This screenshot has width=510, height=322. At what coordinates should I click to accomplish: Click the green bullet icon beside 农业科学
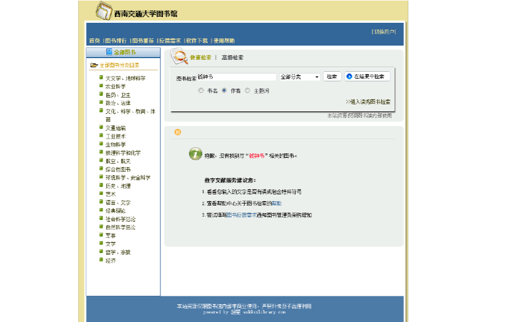click(x=101, y=86)
